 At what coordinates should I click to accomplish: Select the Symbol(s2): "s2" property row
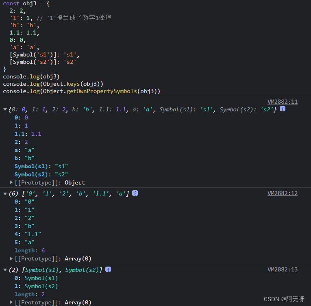41,174
